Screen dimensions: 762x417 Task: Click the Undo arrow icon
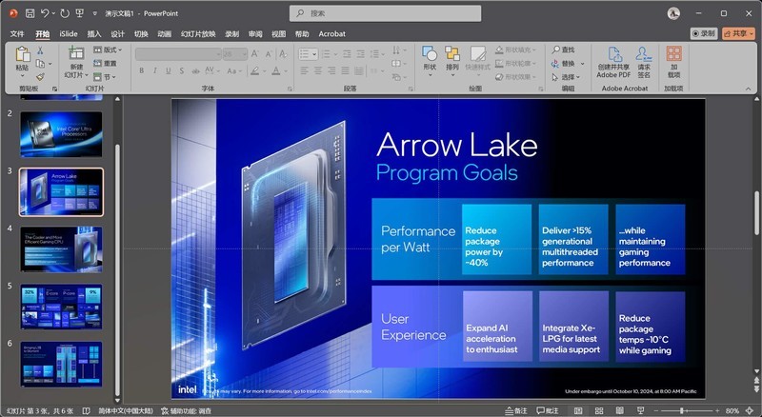(45, 13)
